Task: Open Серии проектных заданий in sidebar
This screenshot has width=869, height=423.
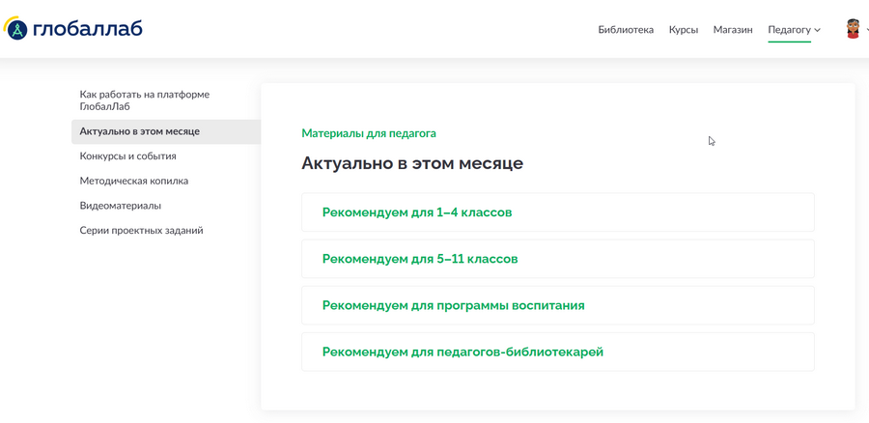Action: tap(141, 230)
